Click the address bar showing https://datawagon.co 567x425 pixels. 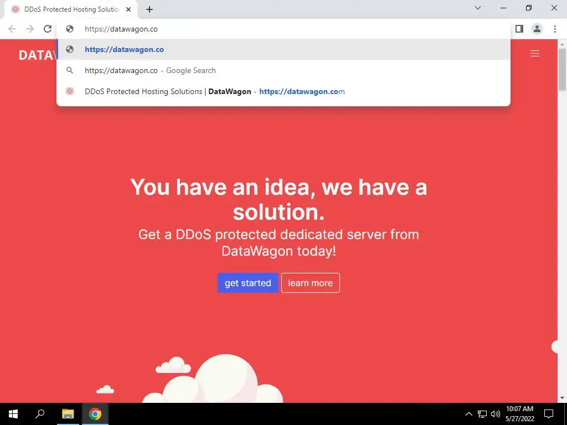(x=283, y=29)
